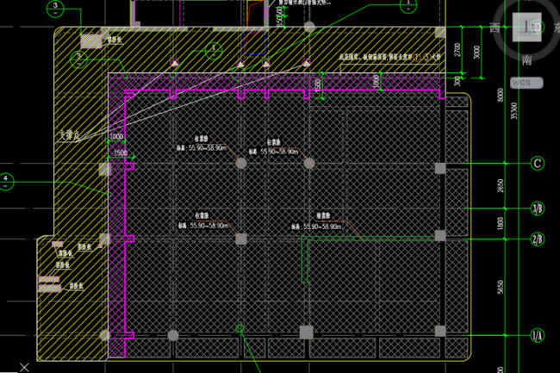Pick the grid axis bubble labeled 1/A
Viewport: 560px width, 373px height.
pyautogui.click(x=537, y=334)
